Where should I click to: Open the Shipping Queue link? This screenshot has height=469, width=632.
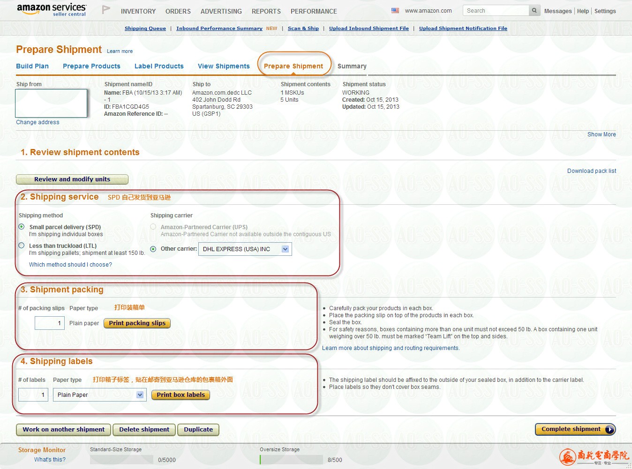pyautogui.click(x=145, y=29)
